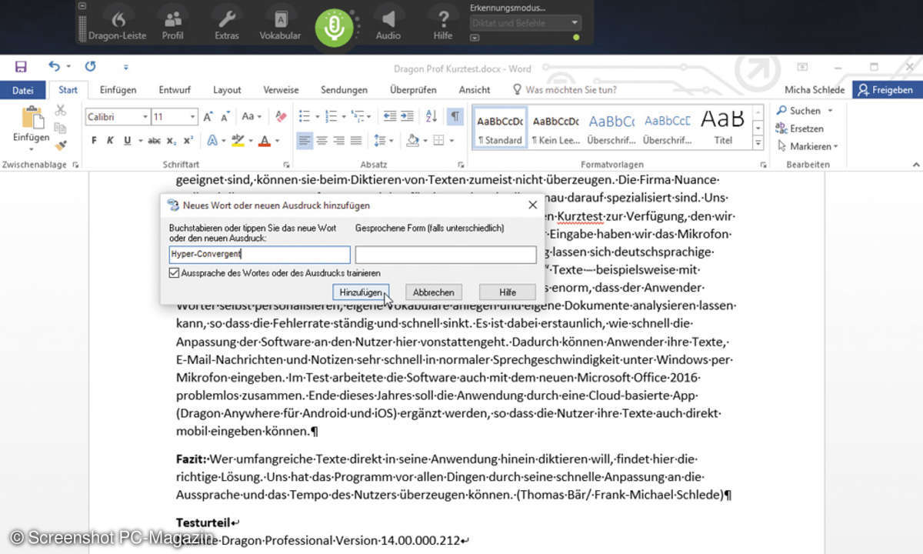The height and width of the screenshot is (554, 923).
Task: Toggle bold formatting (F)
Action: tap(94, 141)
